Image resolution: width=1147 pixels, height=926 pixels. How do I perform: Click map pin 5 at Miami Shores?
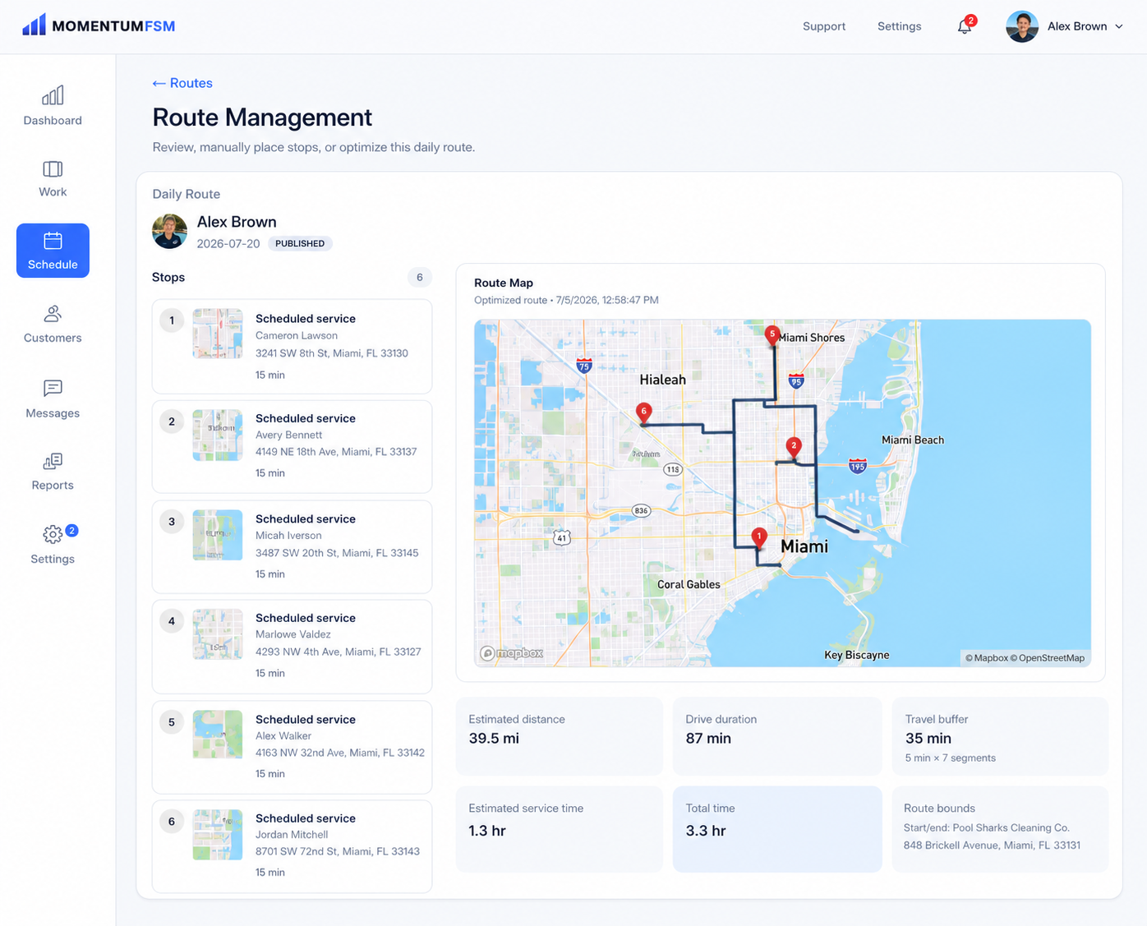click(x=772, y=335)
